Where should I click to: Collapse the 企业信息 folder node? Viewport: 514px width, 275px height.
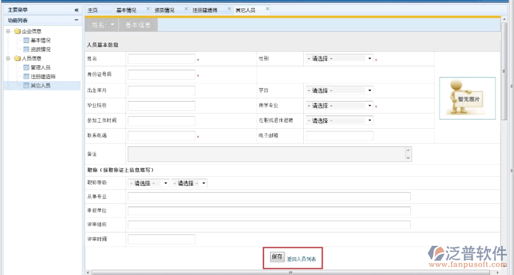tap(8, 31)
